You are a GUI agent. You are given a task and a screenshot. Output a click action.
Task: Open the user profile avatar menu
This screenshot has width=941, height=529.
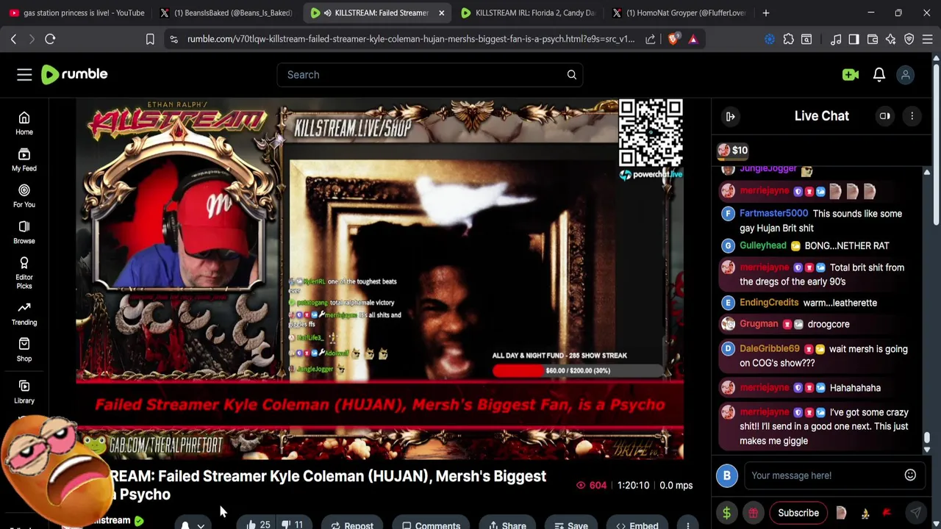(906, 74)
